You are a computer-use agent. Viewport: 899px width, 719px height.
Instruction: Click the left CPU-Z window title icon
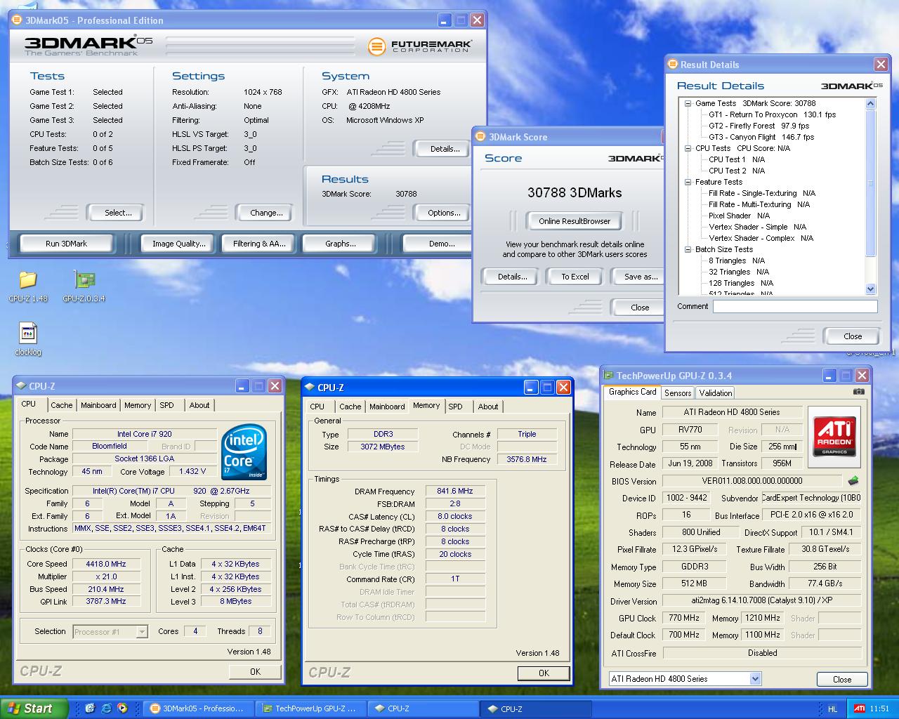[20, 386]
